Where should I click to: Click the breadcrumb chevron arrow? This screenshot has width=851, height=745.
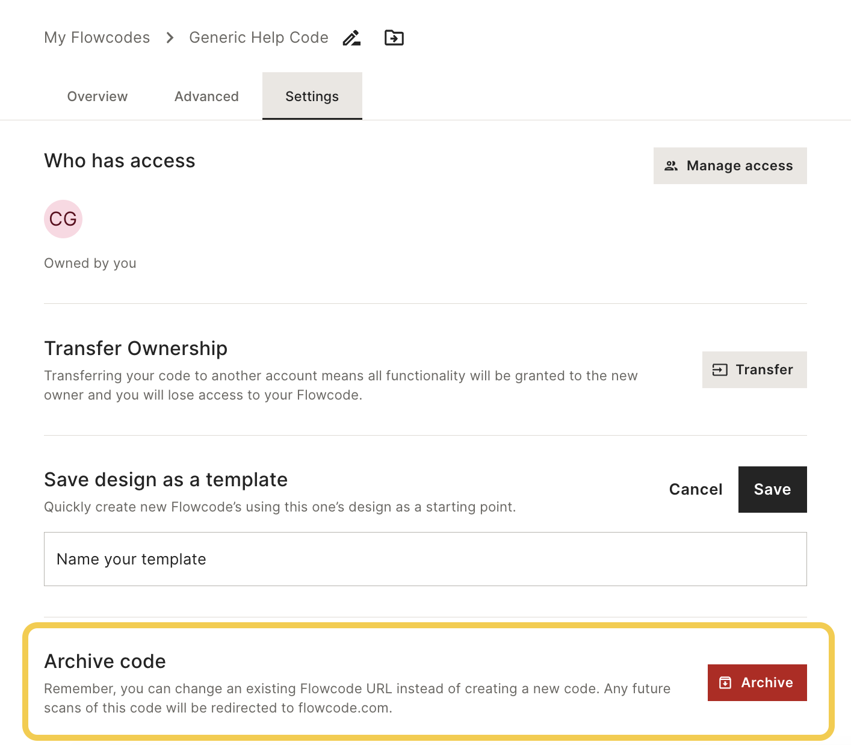(x=170, y=38)
